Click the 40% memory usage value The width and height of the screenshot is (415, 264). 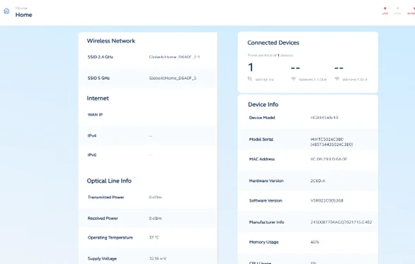click(x=314, y=242)
